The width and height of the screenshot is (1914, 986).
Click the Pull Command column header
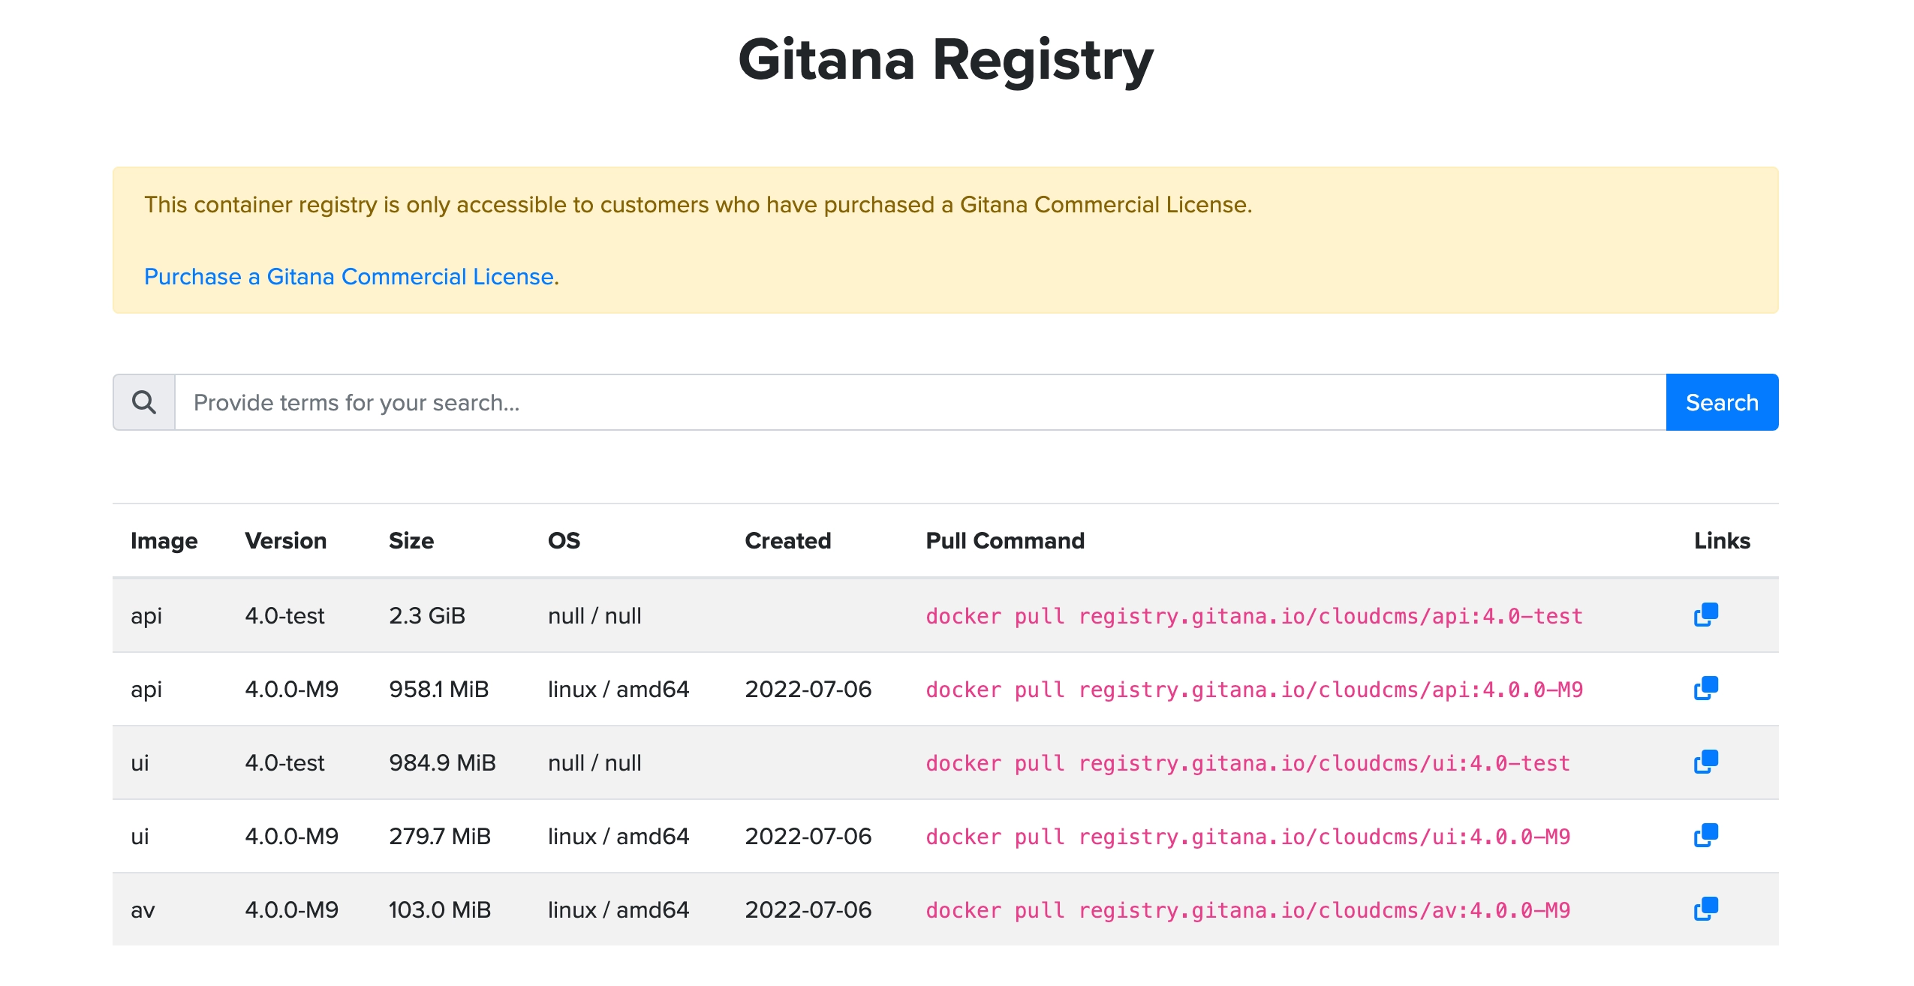click(1004, 541)
